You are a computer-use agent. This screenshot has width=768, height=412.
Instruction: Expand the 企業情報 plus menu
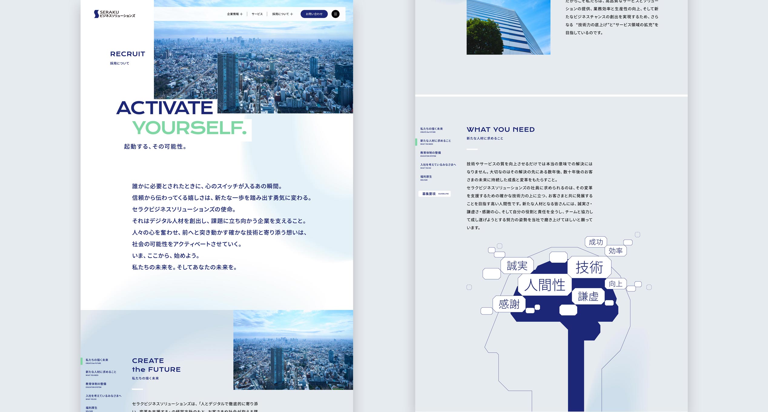click(235, 14)
